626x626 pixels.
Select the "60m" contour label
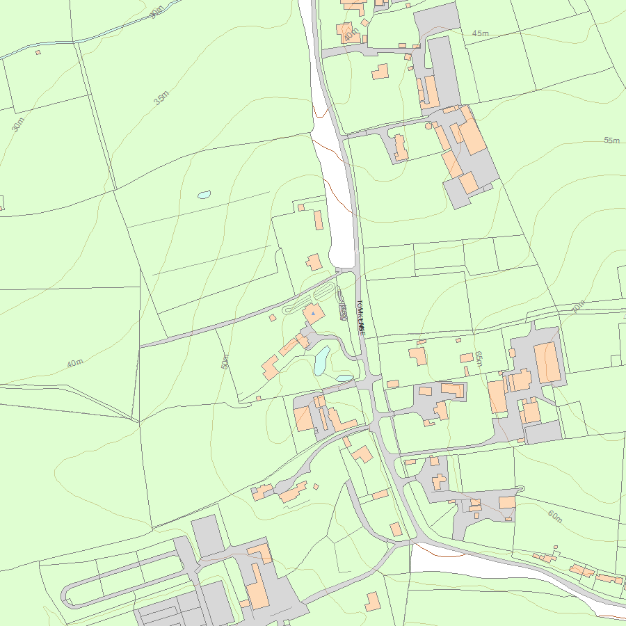555,517
